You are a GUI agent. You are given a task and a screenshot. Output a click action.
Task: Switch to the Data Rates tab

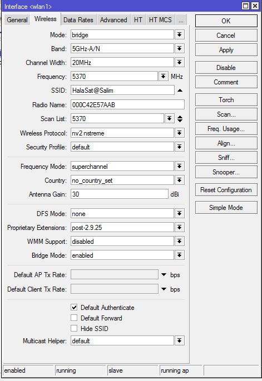(78, 20)
